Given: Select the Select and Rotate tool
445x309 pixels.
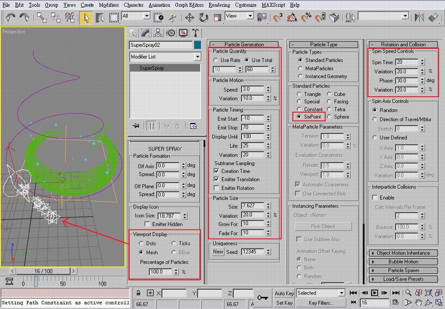Looking at the screenshot, I should [x=203, y=17].
